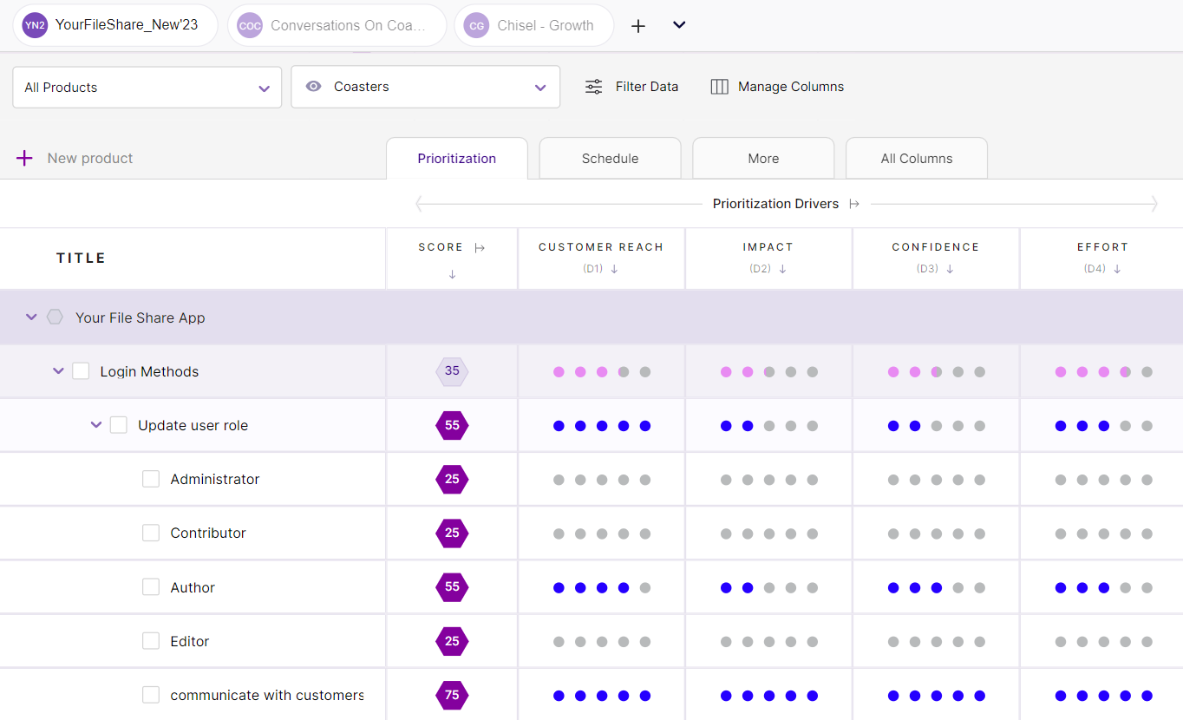Viewport: 1183px width, 720px height.
Task: Open the All Columns tab
Action: tap(916, 158)
